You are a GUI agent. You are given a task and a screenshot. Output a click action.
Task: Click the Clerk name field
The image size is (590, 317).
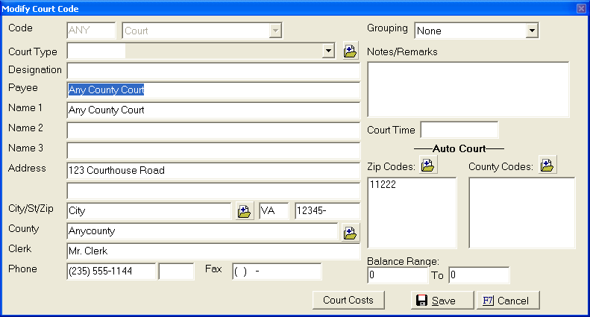(213, 251)
